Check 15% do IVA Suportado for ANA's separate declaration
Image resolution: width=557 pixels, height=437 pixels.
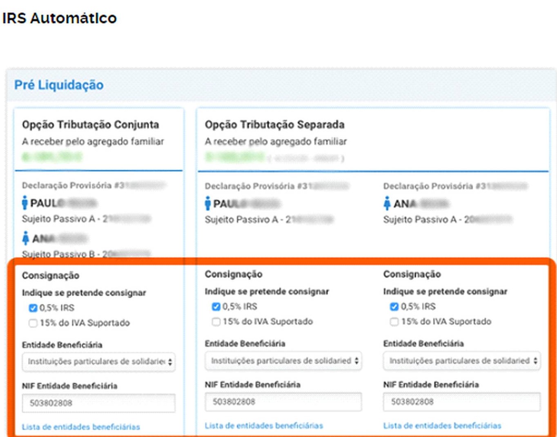tap(394, 322)
